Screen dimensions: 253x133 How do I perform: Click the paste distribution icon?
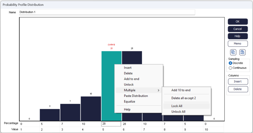pos(242,52)
